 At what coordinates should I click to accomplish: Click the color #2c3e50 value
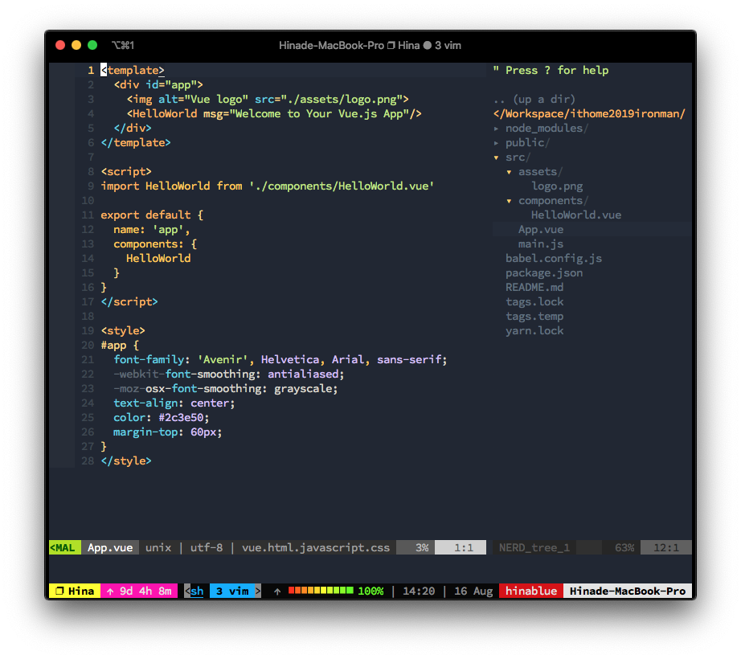tap(181, 418)
